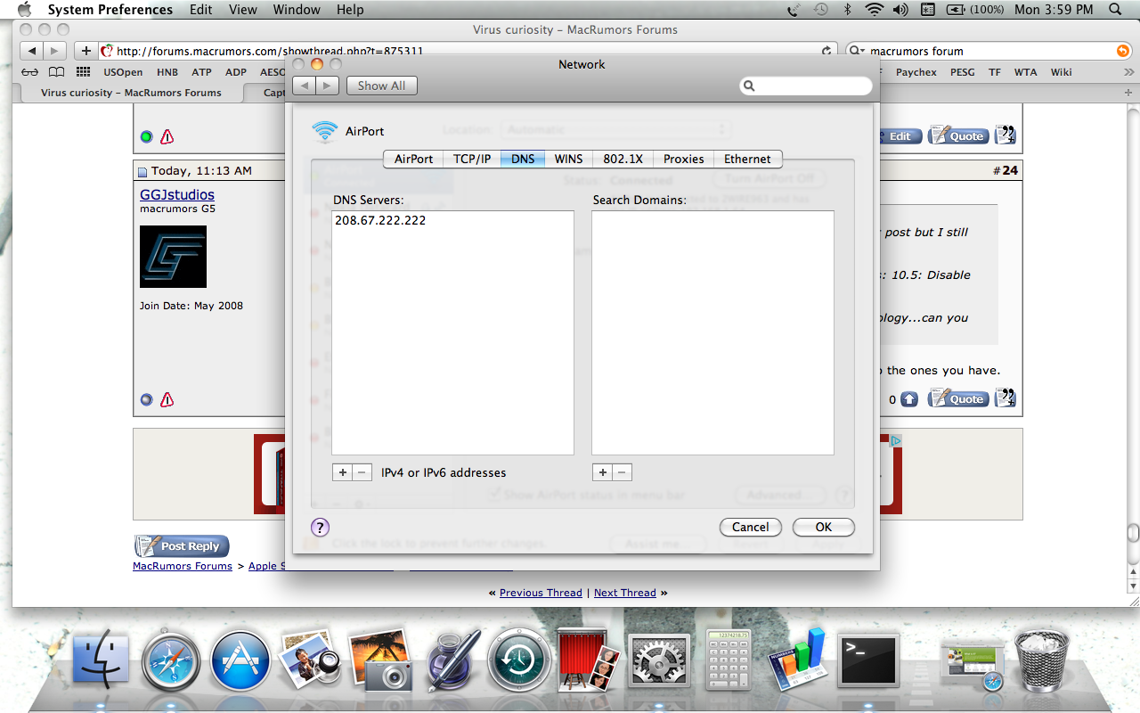Open HNB bookmark
The width and height of the screenshot is (1140, 713).
[x=167, y=72]
